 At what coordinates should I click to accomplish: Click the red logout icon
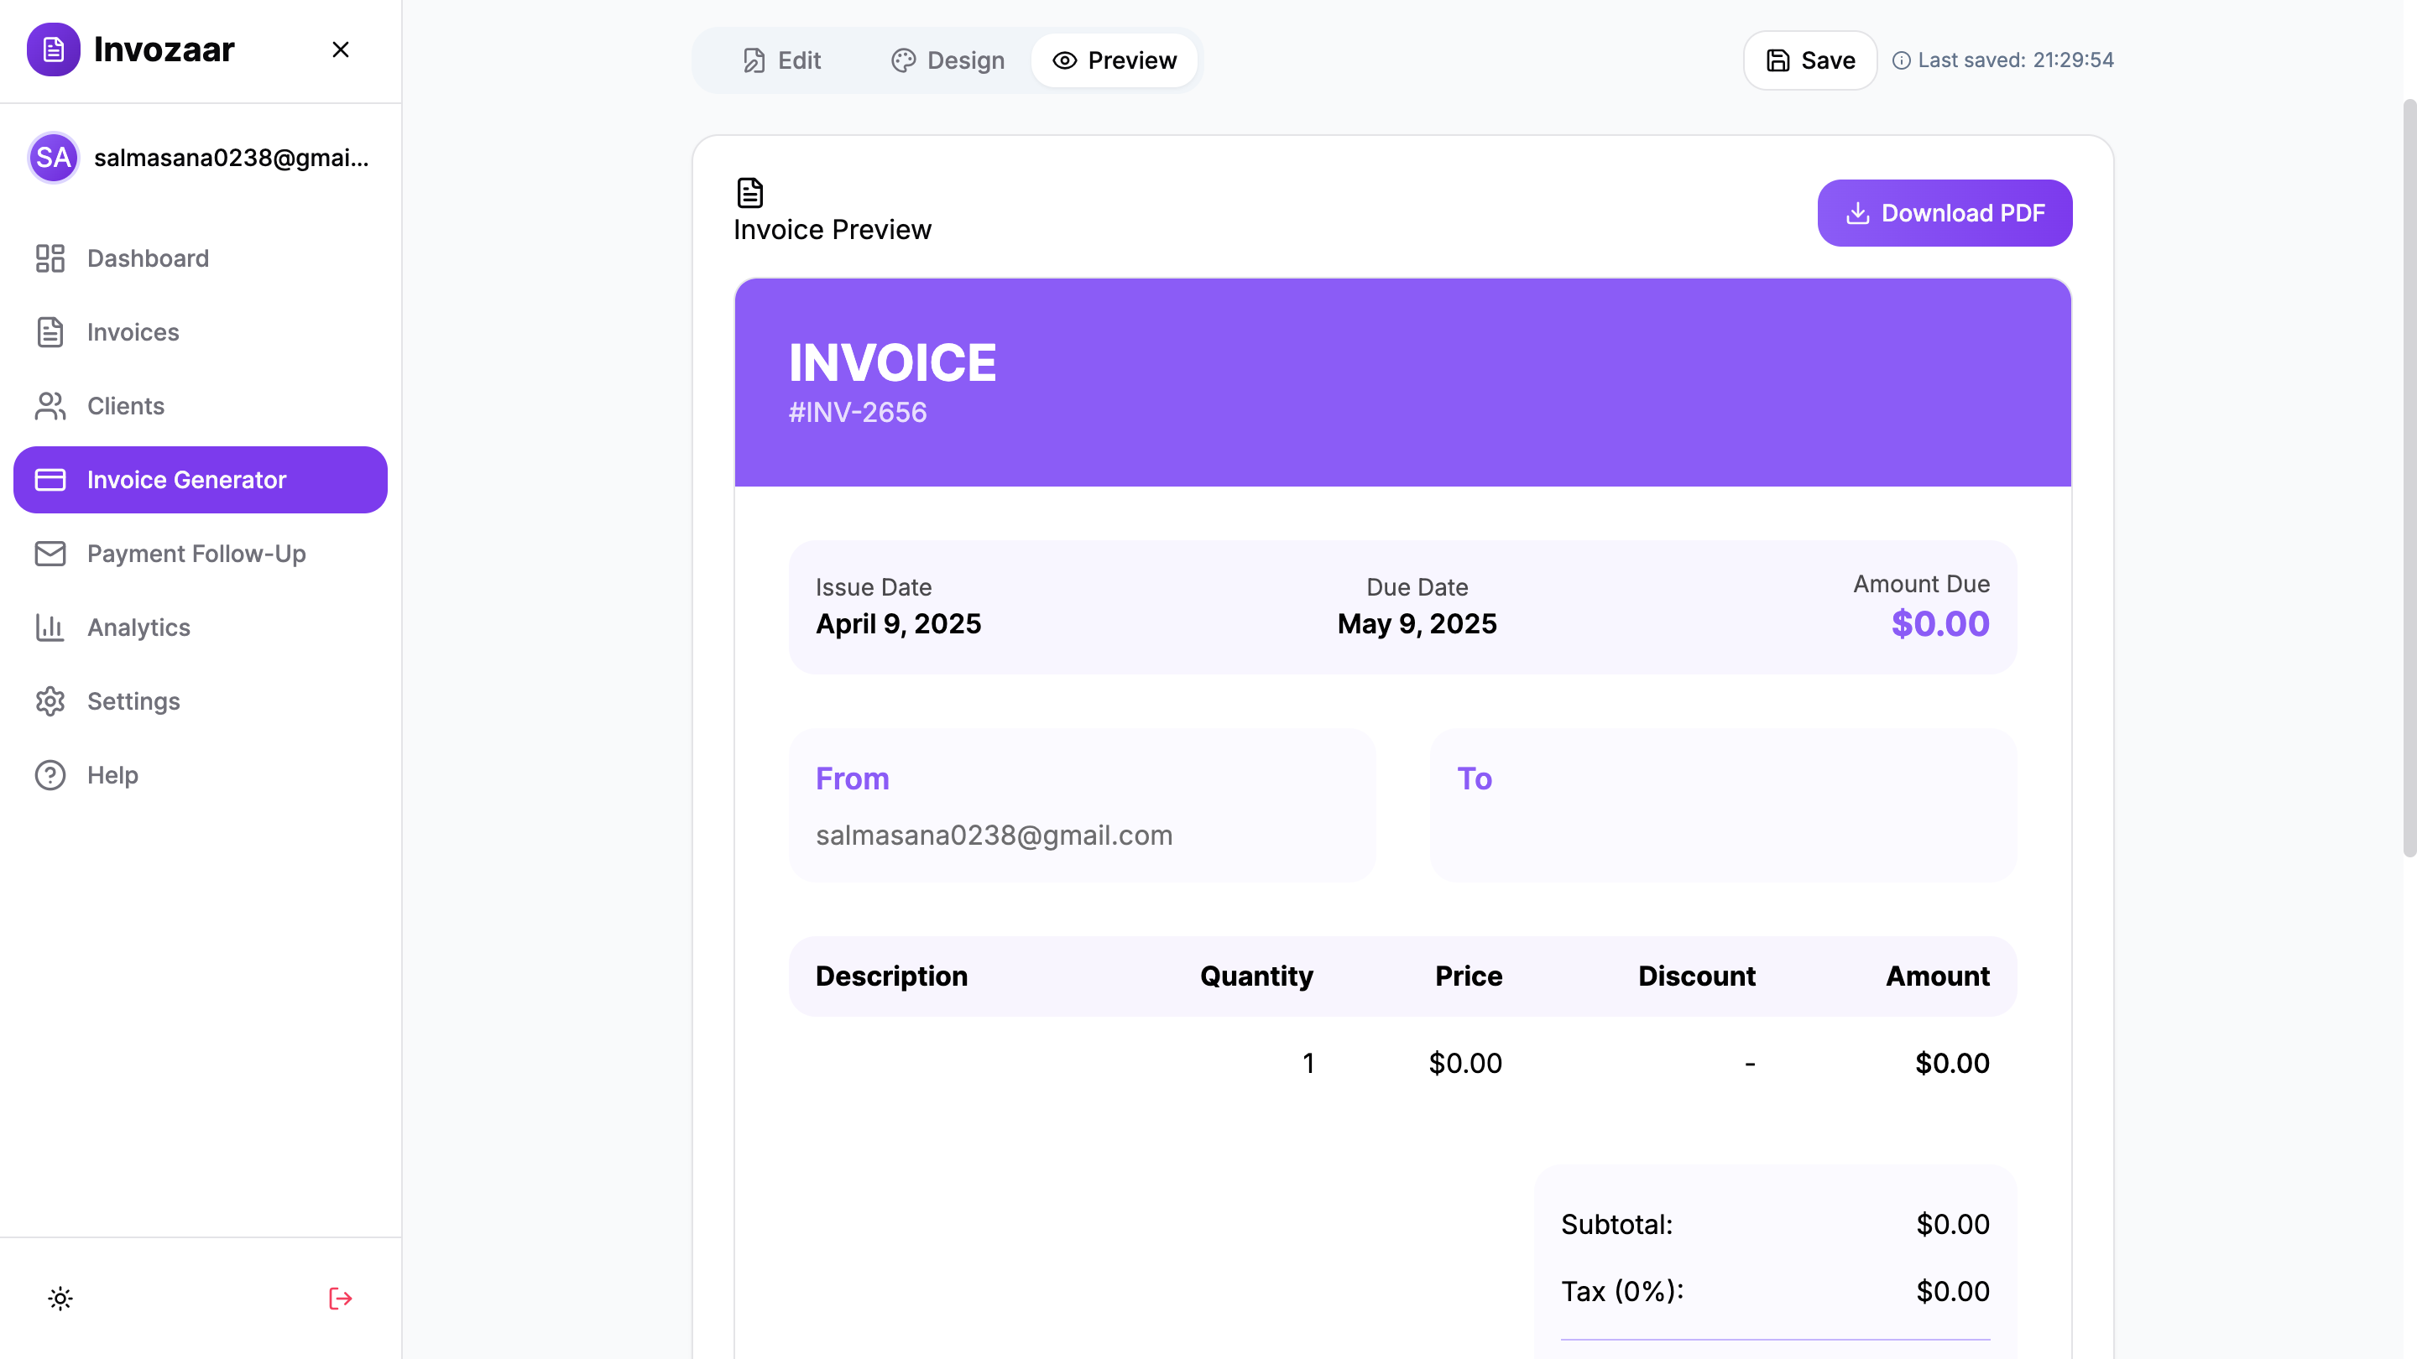pos(341,1298)
